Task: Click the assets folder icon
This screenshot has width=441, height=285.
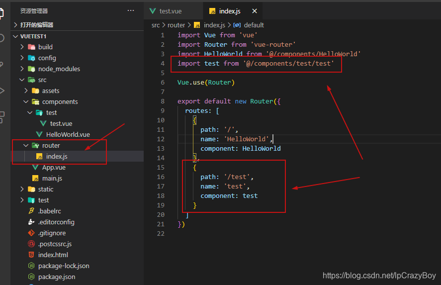Action: click(35, 91)
